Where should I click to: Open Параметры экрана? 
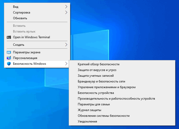[37, 52]
